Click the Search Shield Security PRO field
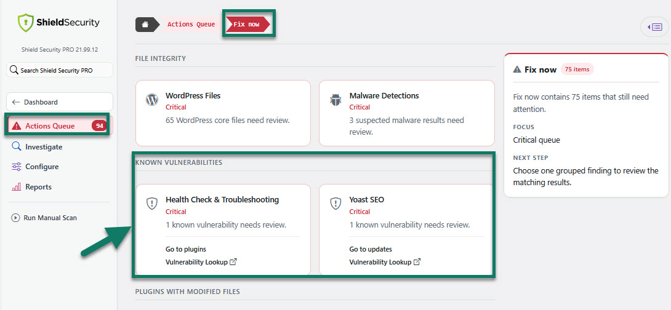Screen dimensions: 671x310 [60, 70]
